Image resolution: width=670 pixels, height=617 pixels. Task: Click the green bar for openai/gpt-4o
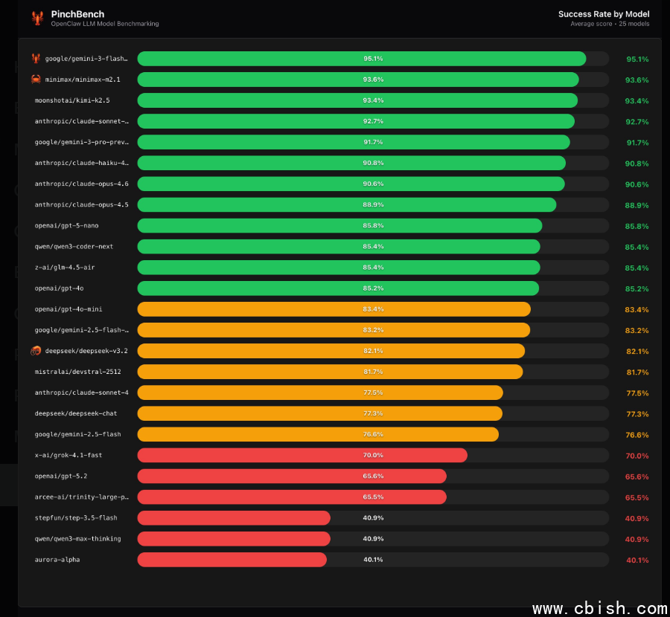338,288
